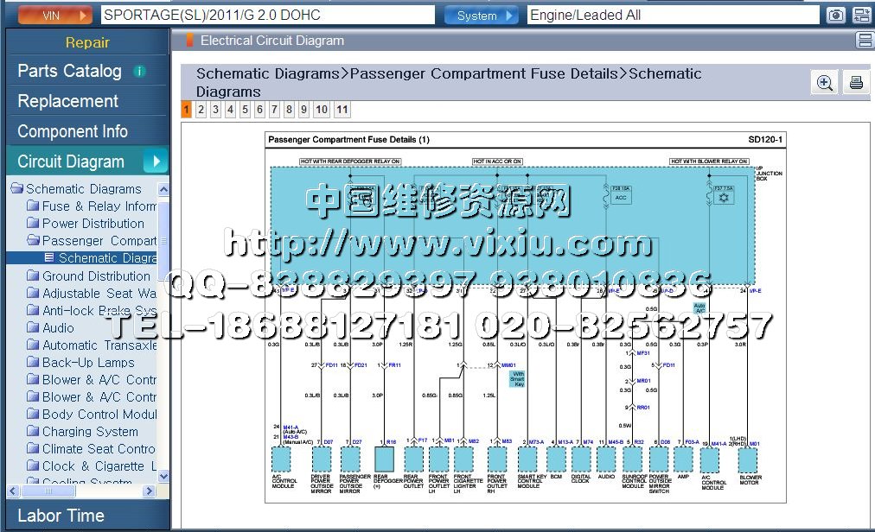Screen dimensions: 875x532
Task: Expand the Ground Distribution tree folder
Action: pyautogui.click(x=33, y=276)
